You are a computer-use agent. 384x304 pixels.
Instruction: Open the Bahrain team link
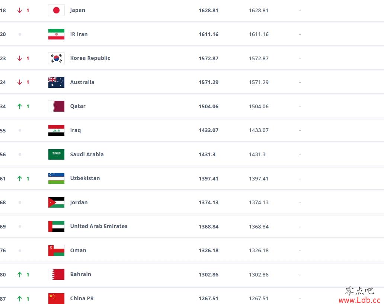pyautogui.click(x=81, y=274)
